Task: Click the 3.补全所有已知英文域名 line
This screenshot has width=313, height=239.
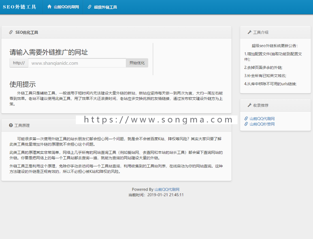Action: coord(265,76)
